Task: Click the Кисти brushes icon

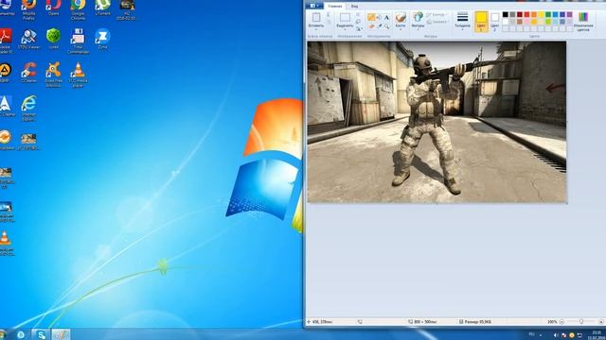Action: point(401,17)
